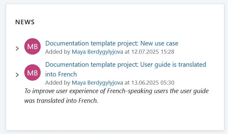This screenshot has height=134, width=228.
Task: Click the word "at" before 12.07.2025
Action: point(127,52)
